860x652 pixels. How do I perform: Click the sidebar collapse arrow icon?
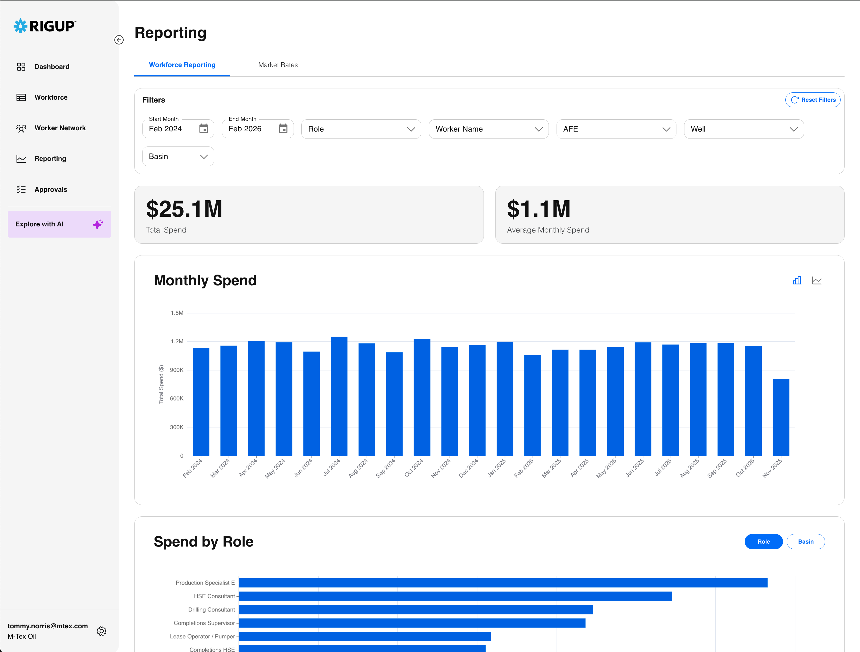[119, 40]
